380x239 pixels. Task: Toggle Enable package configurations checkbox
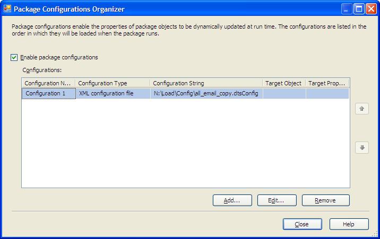(14, 57)
